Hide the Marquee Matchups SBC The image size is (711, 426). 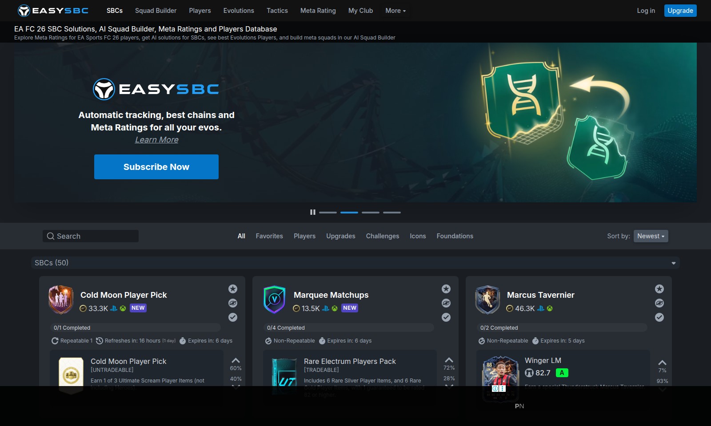pyautogui.click(x=446, y=303)
